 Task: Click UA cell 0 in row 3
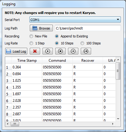click(109, 81)
